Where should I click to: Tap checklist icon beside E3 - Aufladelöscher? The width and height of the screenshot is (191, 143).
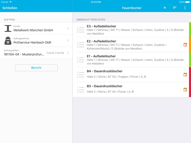click(80, 30)
